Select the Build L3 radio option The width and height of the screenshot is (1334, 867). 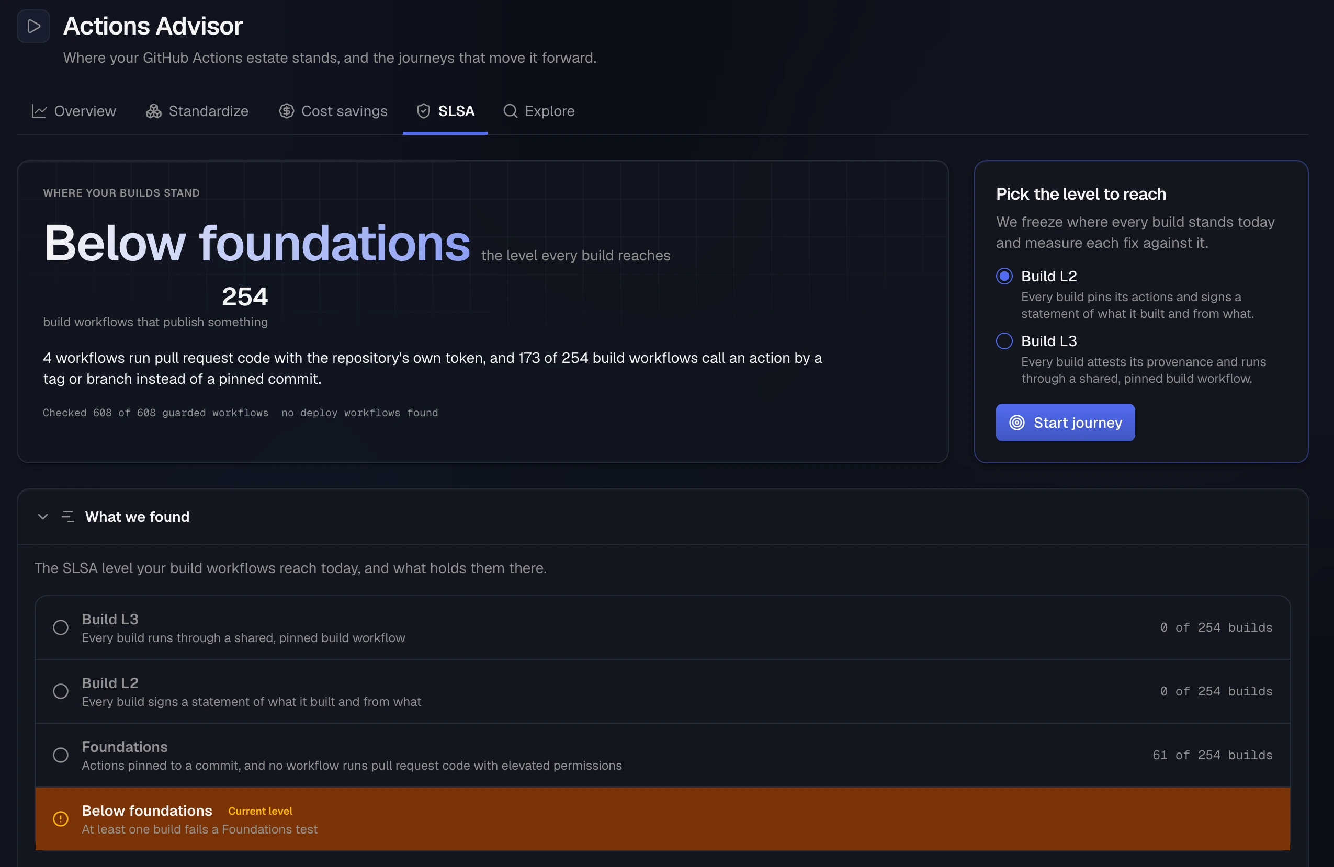coord(1004,341)
